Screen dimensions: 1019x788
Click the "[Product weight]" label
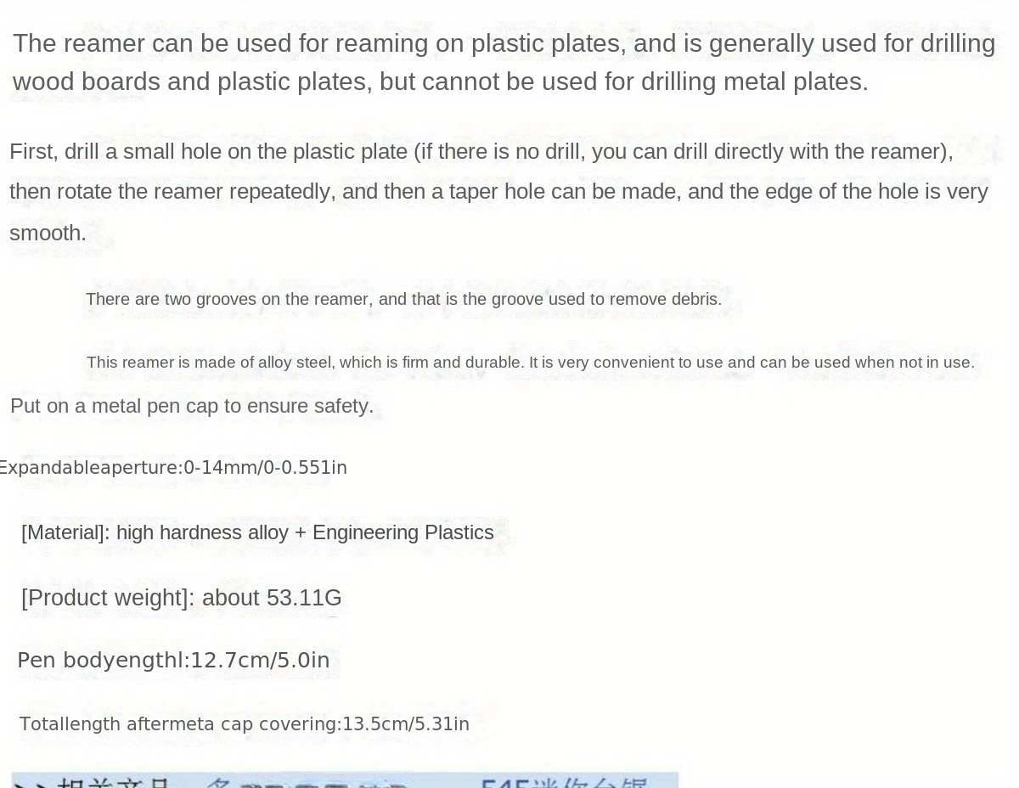coord(104,598)
